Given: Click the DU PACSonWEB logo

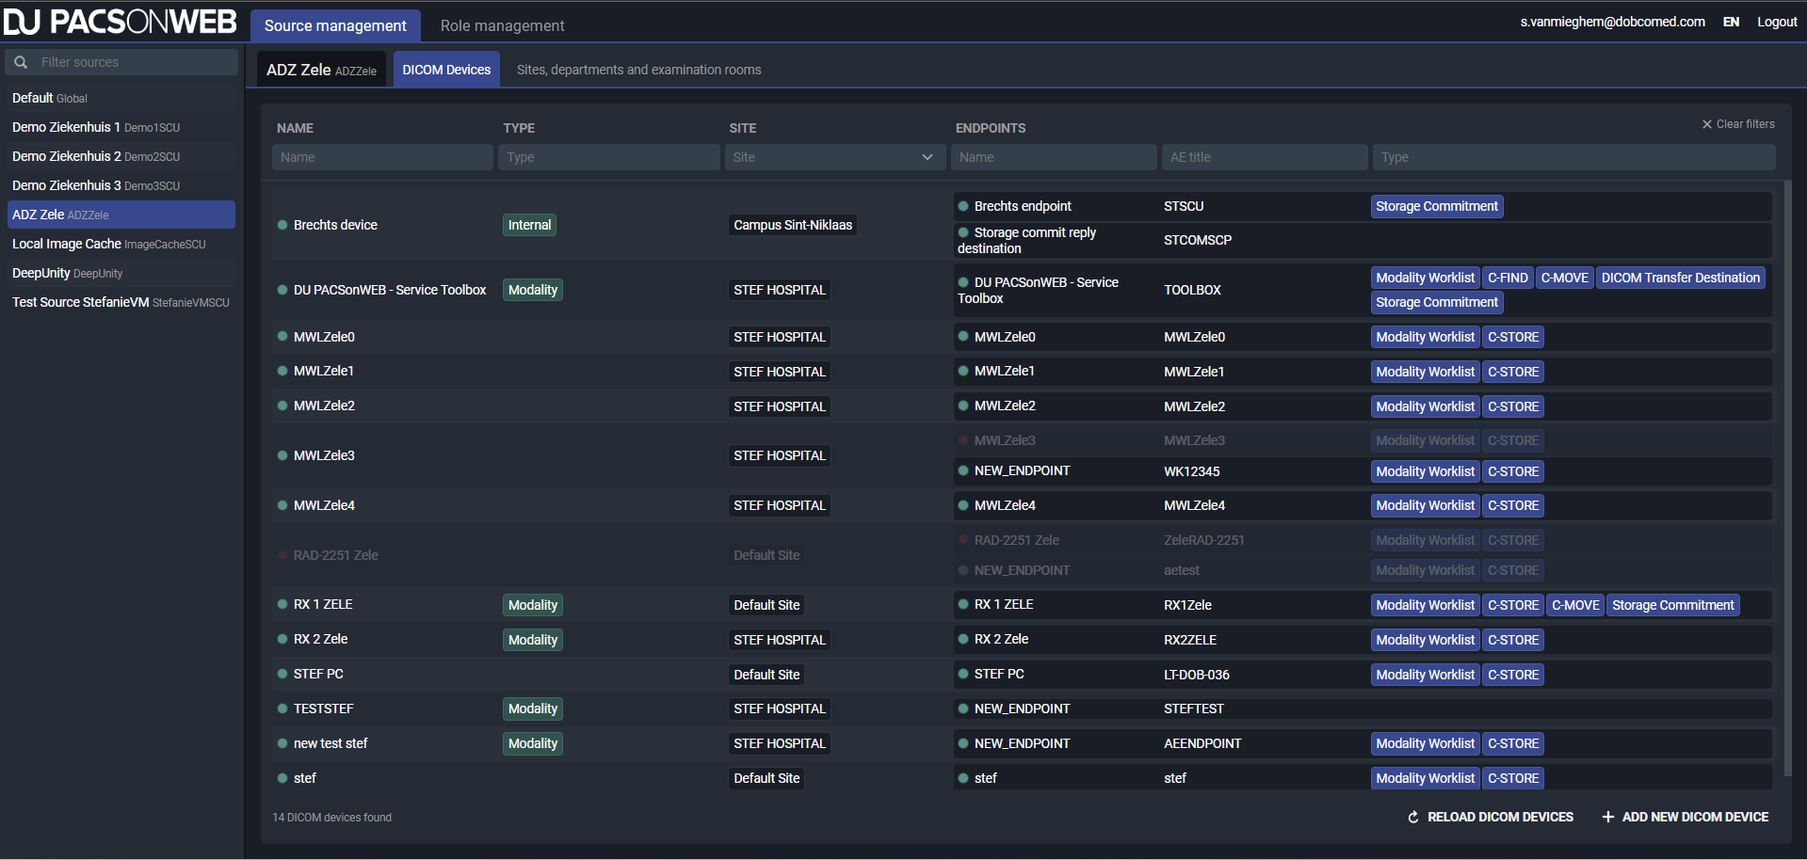Looking at the screenshot, I should click(121, 21).
